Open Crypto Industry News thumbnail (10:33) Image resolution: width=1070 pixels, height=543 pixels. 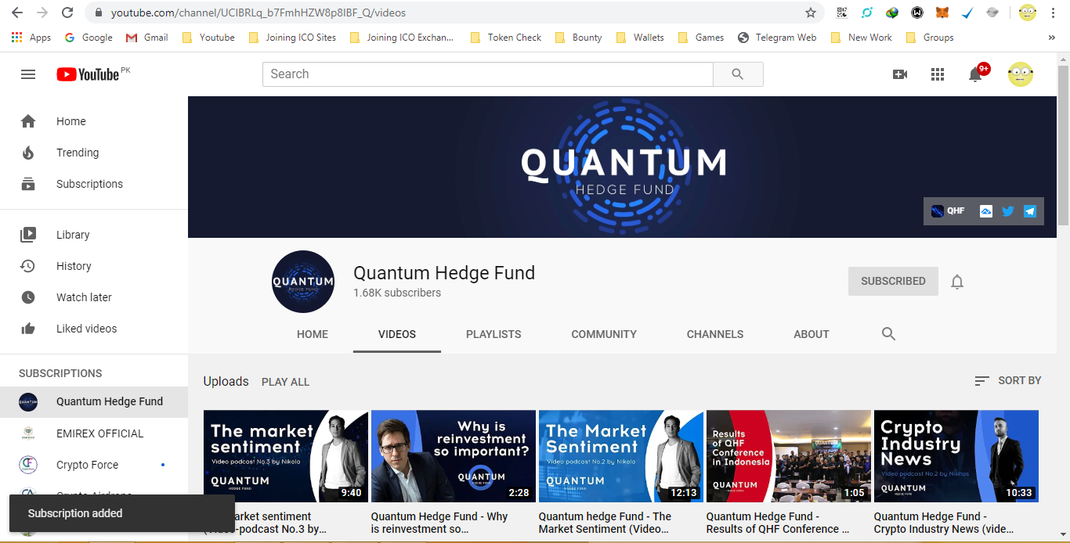pyautogui.click(x=956, y=456)
